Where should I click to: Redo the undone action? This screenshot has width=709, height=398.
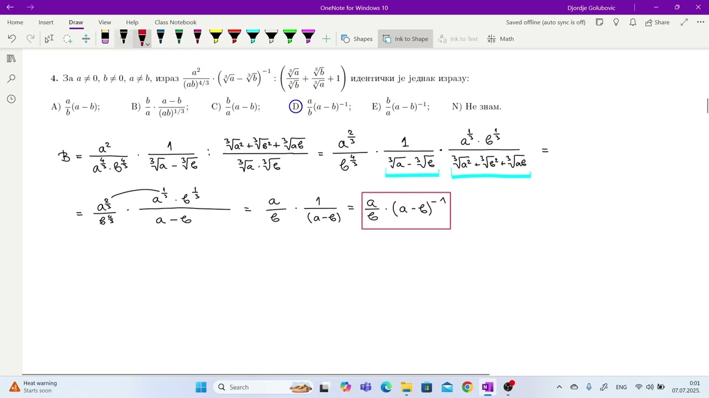pos(30,39)
